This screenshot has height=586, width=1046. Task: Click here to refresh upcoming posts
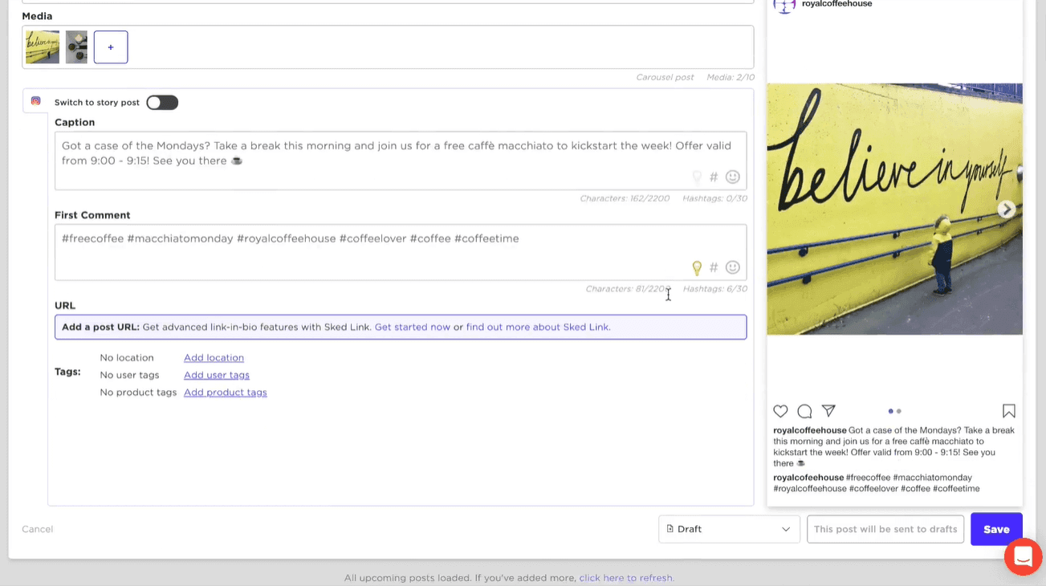(625, 577)
